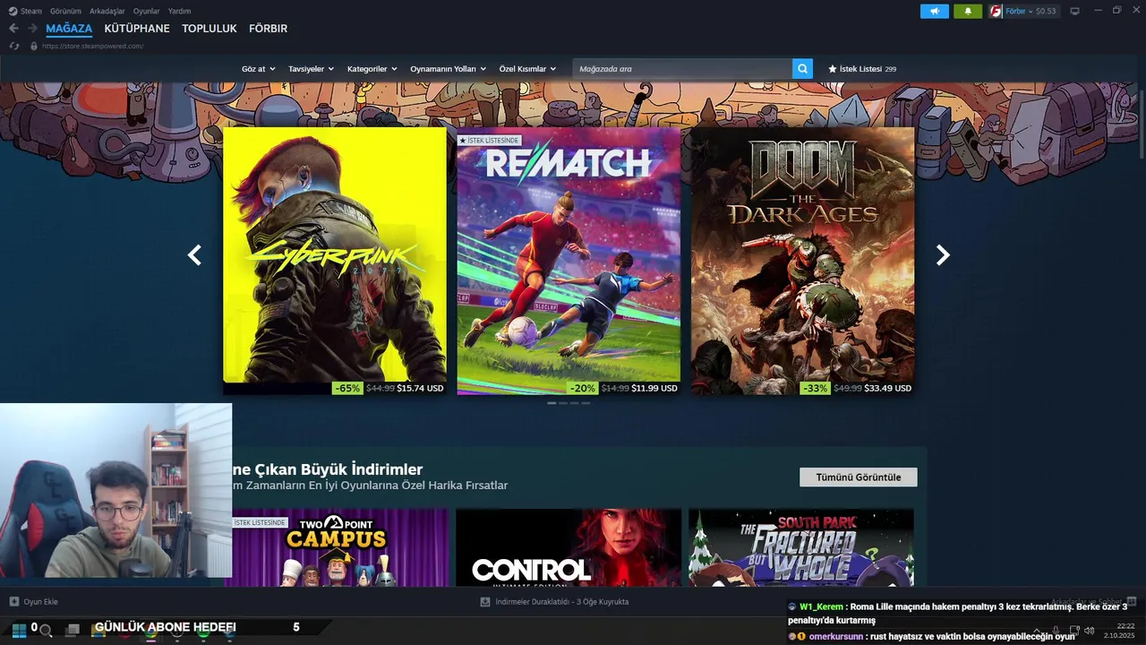Show previous carousel games with left arrow
This screenshot has width=1146, height=645.
pyautogui.click(x=194, y=255)
